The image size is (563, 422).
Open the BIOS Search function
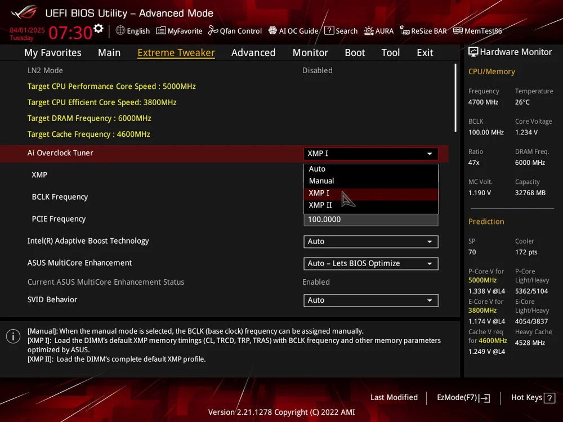341,31
